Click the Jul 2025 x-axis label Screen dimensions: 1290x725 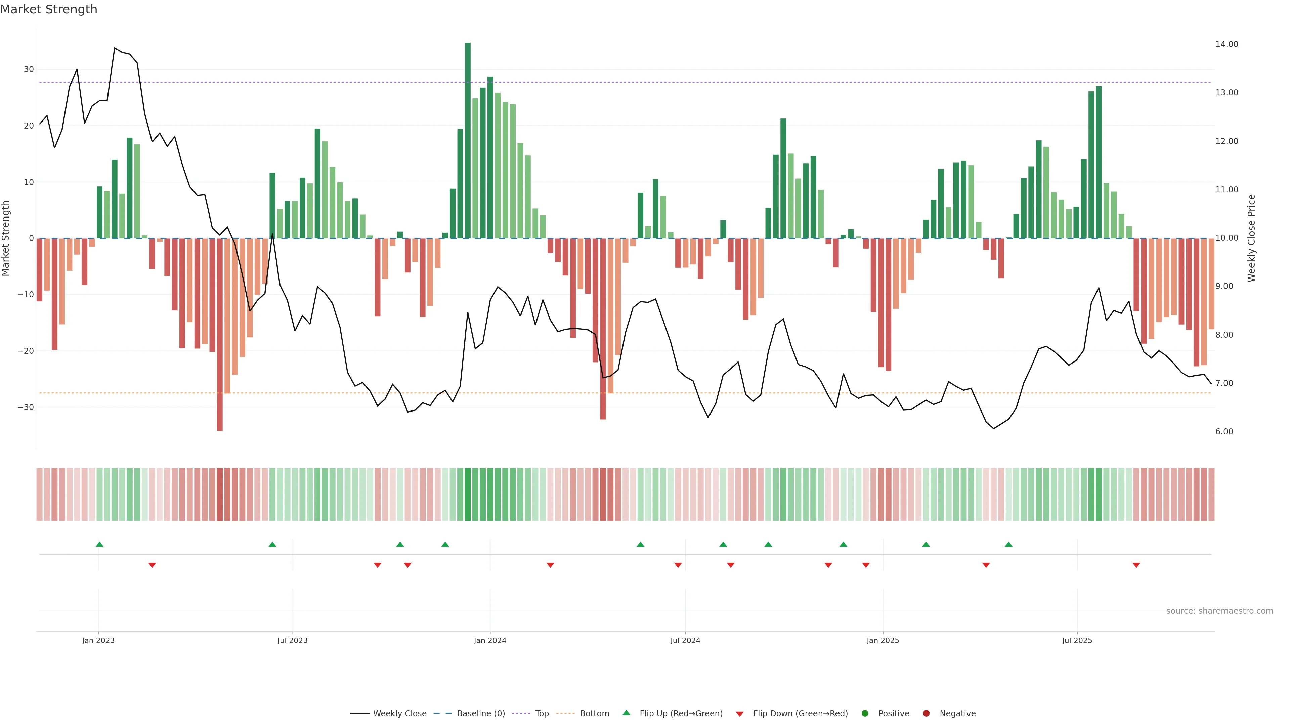[1077, 640]
